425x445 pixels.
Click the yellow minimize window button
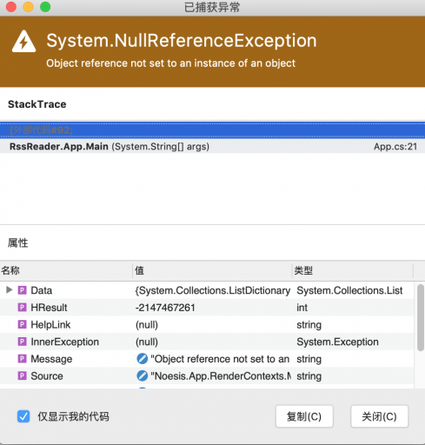pyautogui.click(x=28, y=7)
